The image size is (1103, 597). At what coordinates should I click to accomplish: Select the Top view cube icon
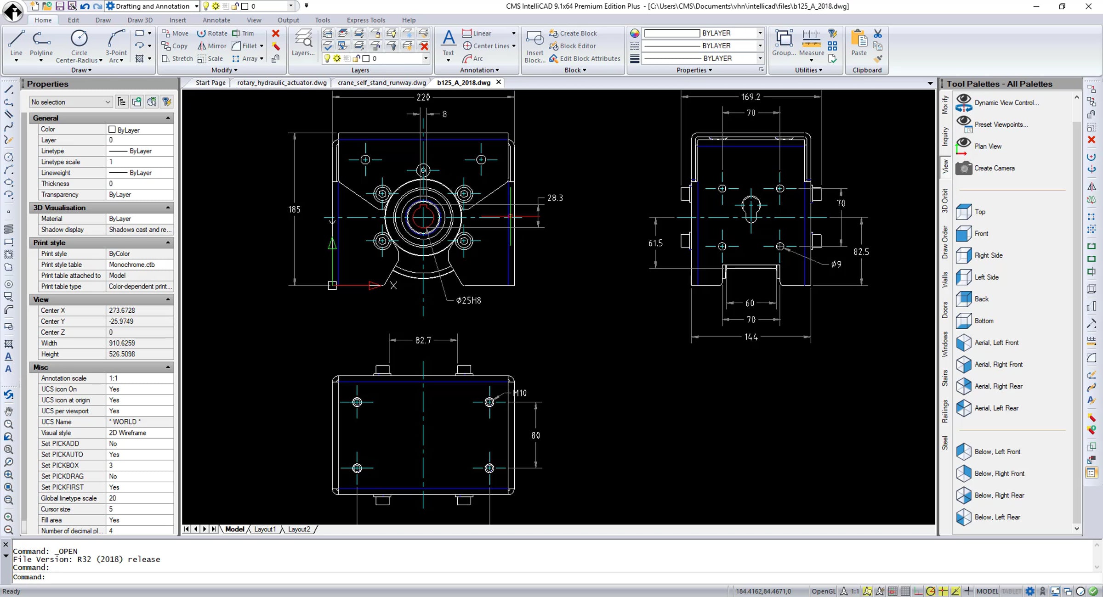pyautogui.click(x=964, y=212)
